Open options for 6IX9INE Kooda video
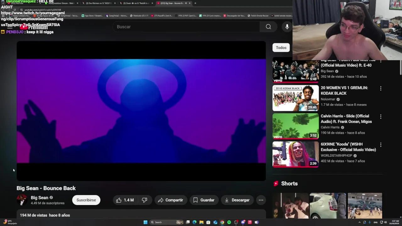The height and width of the screenshot is (226, 402). 381,145
